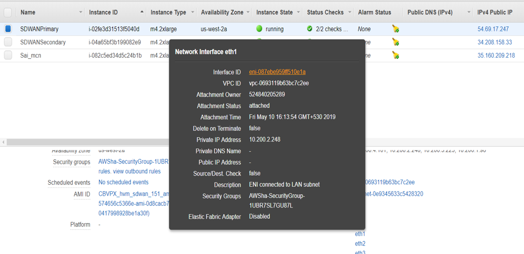The width and height of the screenshot is (524, 254).
Task: Click instance ID i-04a65bf3b199082e9
Action: (x=115, y=42)
